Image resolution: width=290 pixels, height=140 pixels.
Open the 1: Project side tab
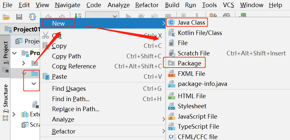(x=6, y=53)
